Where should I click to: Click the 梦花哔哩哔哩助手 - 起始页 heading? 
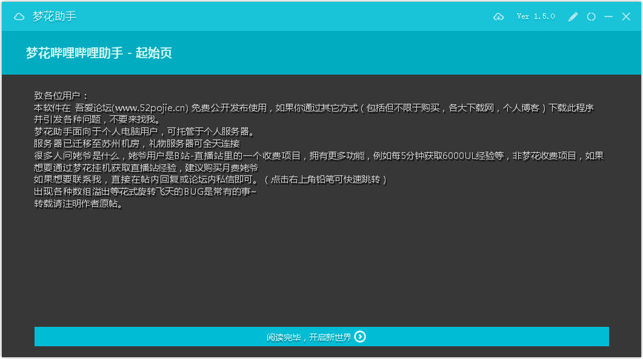tap(99, 53)
